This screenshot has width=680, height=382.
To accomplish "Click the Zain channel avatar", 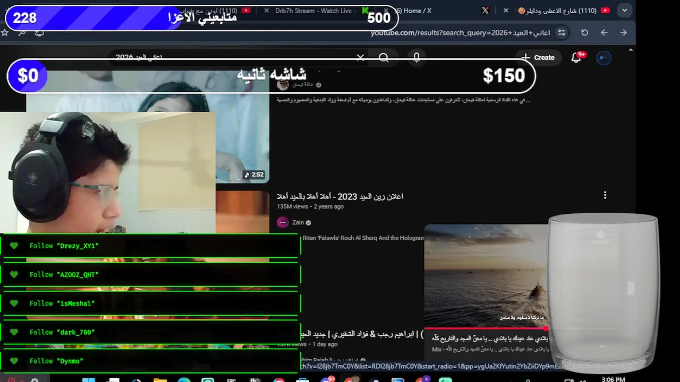I will tap(283, 222).
